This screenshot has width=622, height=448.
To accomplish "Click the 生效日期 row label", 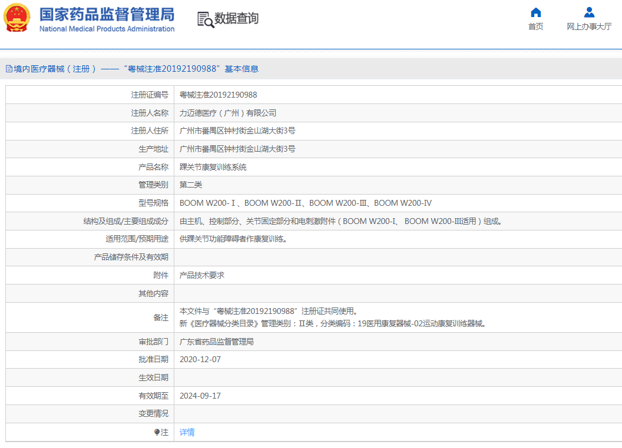I will click(153, 378).
